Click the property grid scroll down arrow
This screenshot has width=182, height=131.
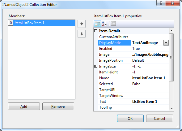click(x=171, y=108)
